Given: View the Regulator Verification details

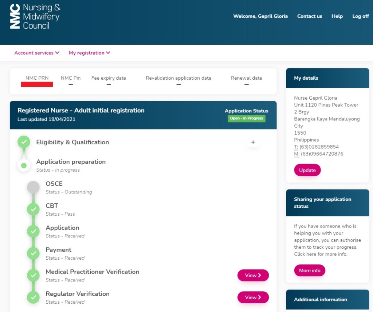Looking at the screenshot, I should [253, 297].
